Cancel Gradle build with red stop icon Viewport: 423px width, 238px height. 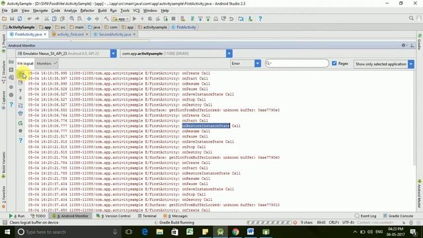click(295, 223)
